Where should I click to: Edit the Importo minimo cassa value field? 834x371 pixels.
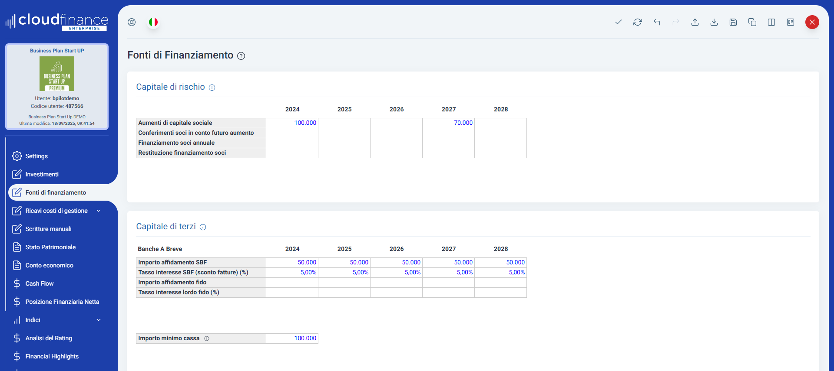292,338
